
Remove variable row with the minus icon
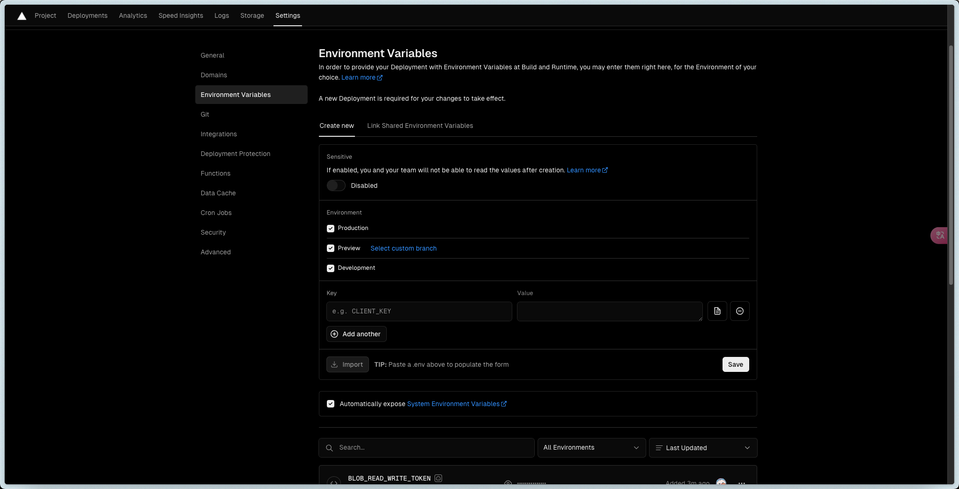(740, 311)
